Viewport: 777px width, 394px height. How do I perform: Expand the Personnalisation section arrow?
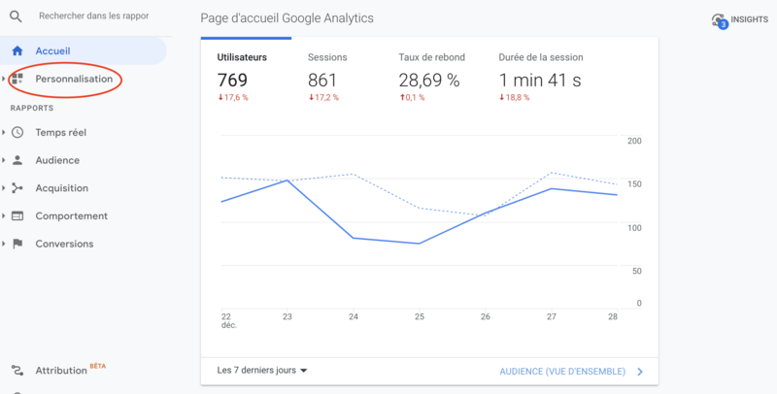click(x=5, y=79)
